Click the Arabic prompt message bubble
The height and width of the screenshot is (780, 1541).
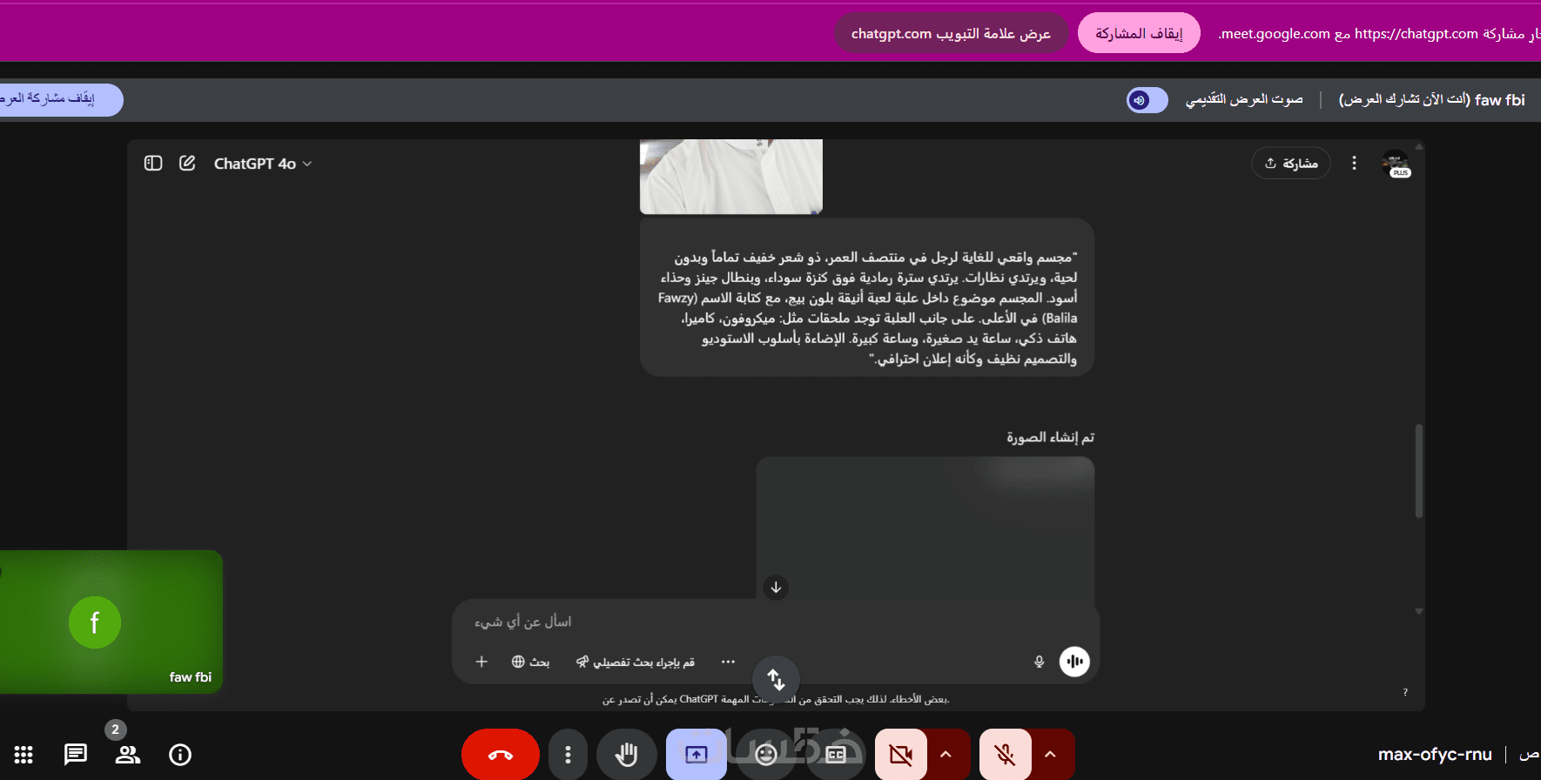867,297
